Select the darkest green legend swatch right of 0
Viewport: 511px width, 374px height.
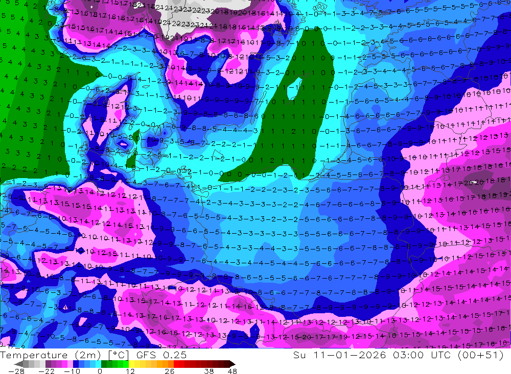tap(104, 364)
